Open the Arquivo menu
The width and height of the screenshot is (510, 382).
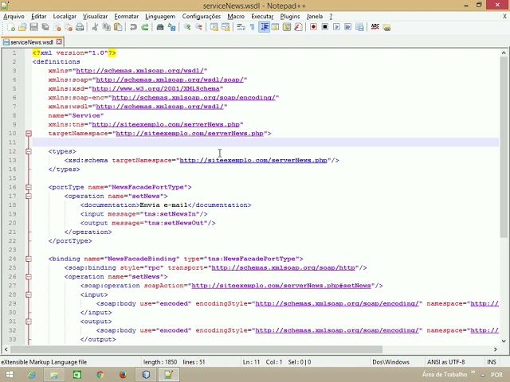(x=14, y=16)
